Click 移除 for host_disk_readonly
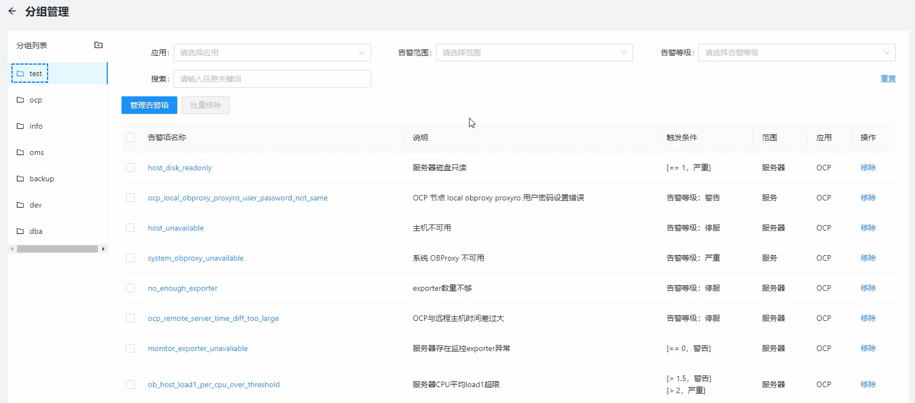Screen dimensions: 915x403 tap(868, 168)
